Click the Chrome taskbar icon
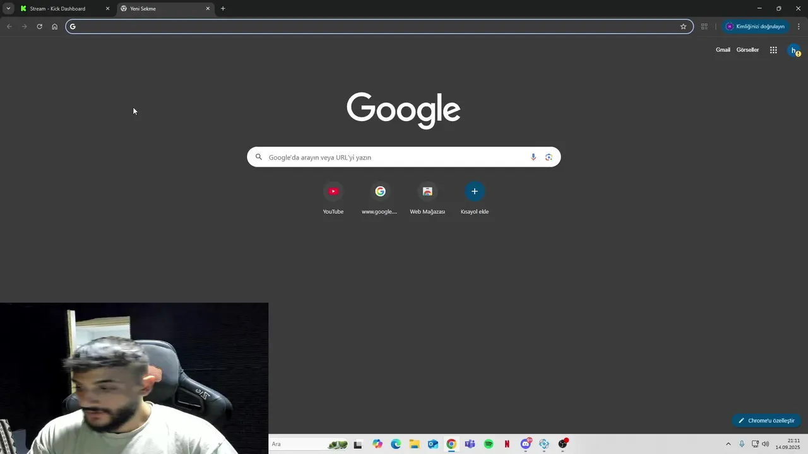The width and height of the screenshot is (808, 454). pyautogui.click(x=451, y=444)
